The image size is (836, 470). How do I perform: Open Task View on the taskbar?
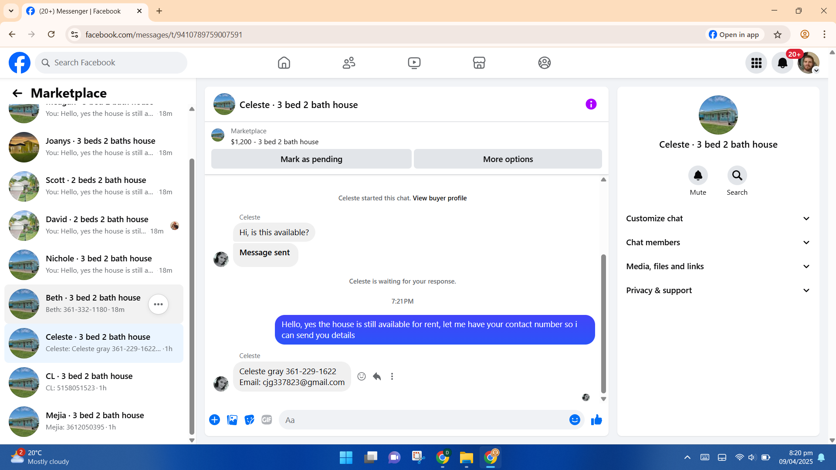click(370, 457)
